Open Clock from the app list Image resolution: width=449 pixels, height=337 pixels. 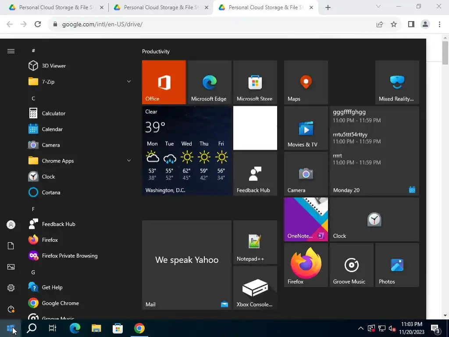point(80,176)
